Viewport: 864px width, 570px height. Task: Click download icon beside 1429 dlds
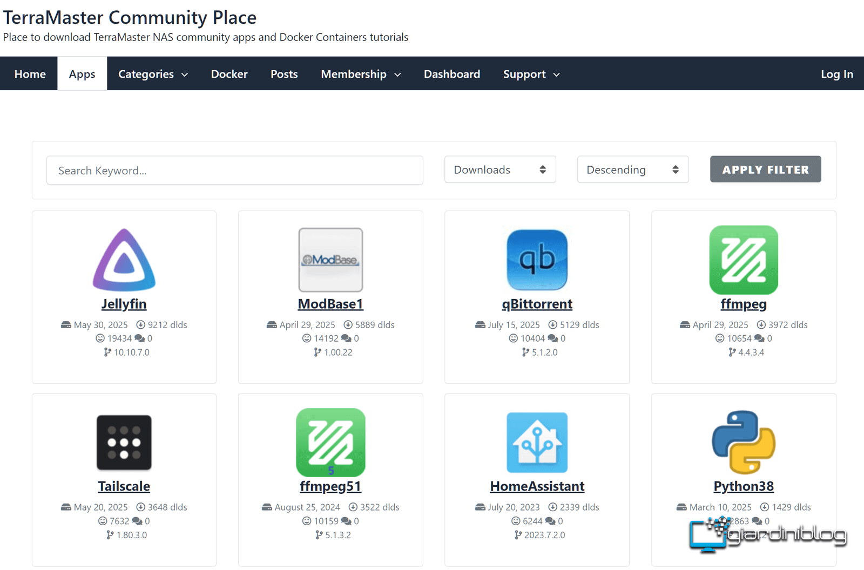[x=765, y=507]
